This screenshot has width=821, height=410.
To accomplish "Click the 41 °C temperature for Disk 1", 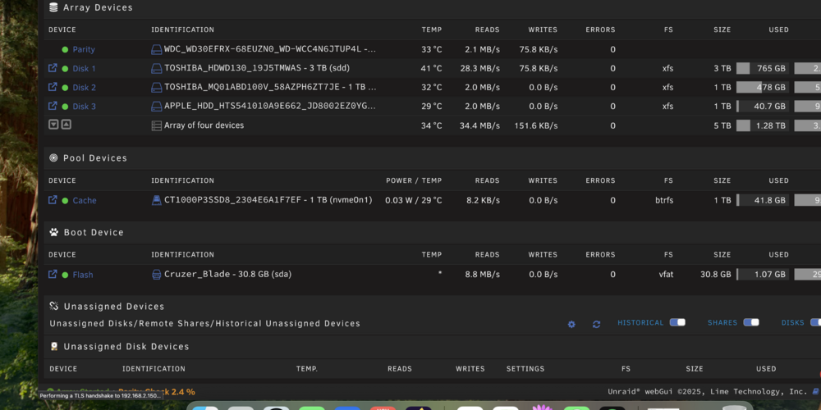I will (x=432, y=69).
